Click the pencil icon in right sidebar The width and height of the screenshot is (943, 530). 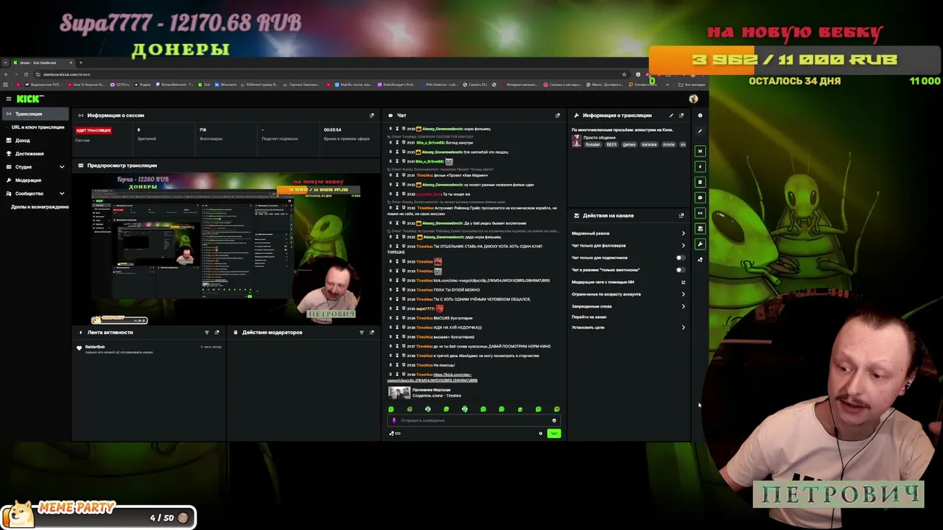(x=700, y=131)
